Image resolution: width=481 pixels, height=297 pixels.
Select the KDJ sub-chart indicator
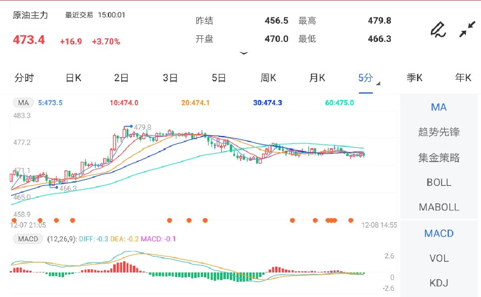(x=439, y=283)
